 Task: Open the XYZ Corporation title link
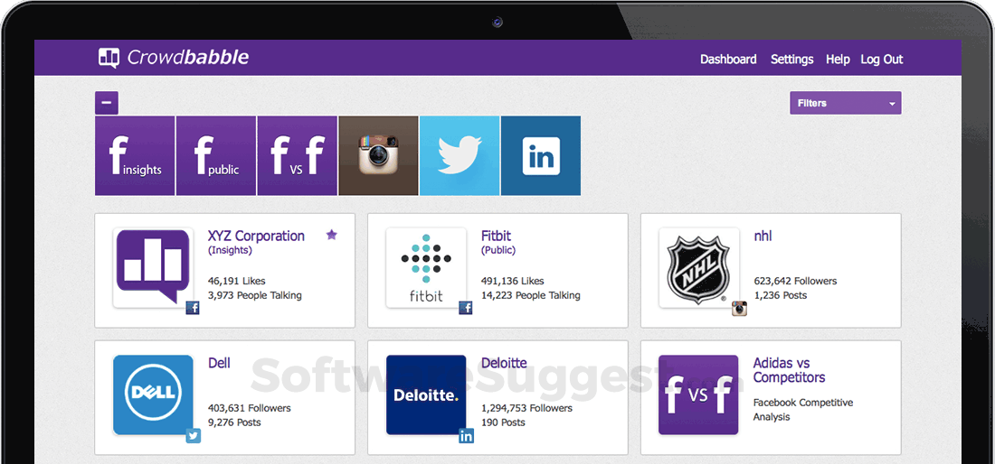pos(256,237)
